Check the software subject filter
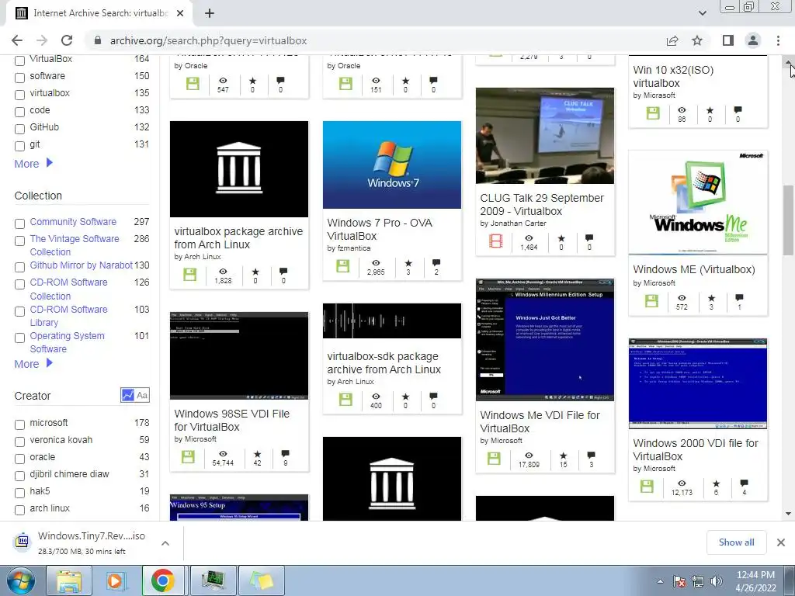 (x=19, y=78)
